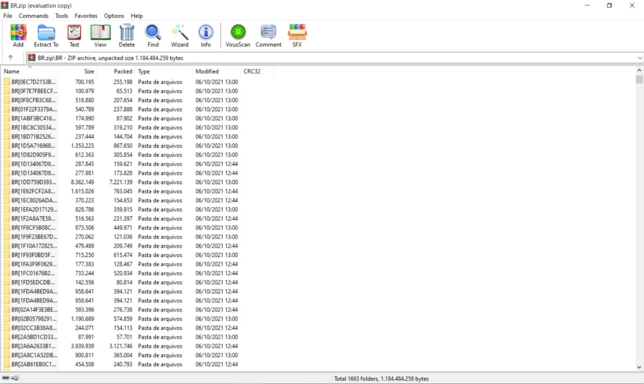This screenshot has height=384, width=644.
Task: Click the Add toolbar icon
Action: point(18,35)
